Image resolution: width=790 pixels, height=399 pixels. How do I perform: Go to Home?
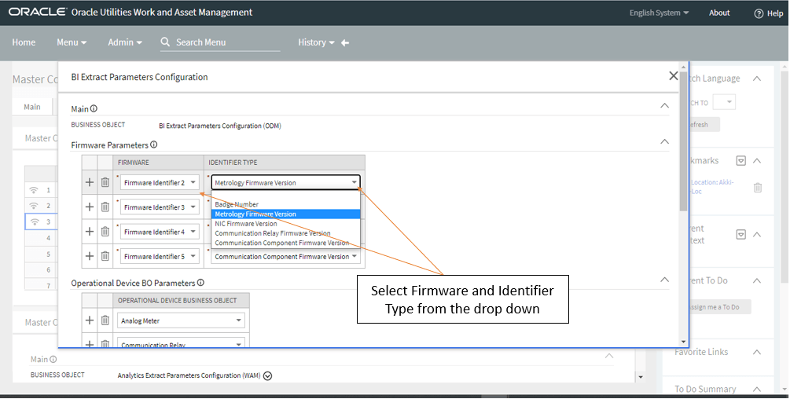pyautogui.click(x=24, y=42)
